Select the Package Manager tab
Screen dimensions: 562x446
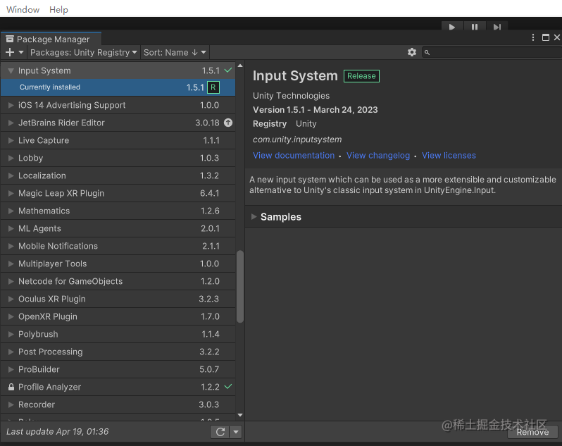[x=51, y=39]
